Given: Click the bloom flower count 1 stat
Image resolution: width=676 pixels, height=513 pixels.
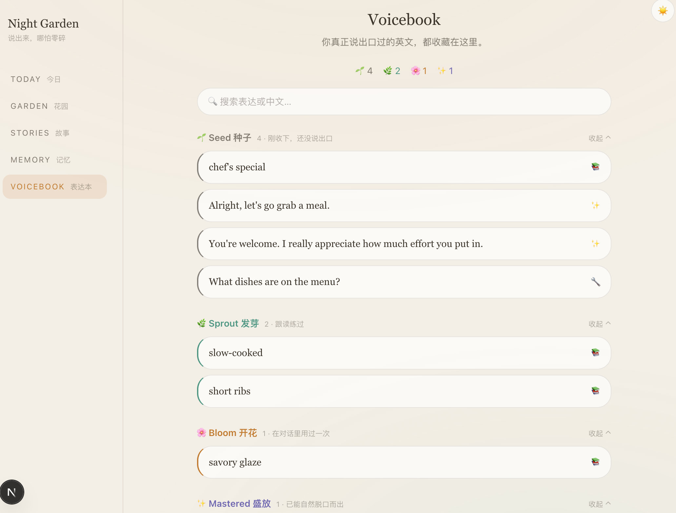Looking at the screenshot, I should 419,71.
